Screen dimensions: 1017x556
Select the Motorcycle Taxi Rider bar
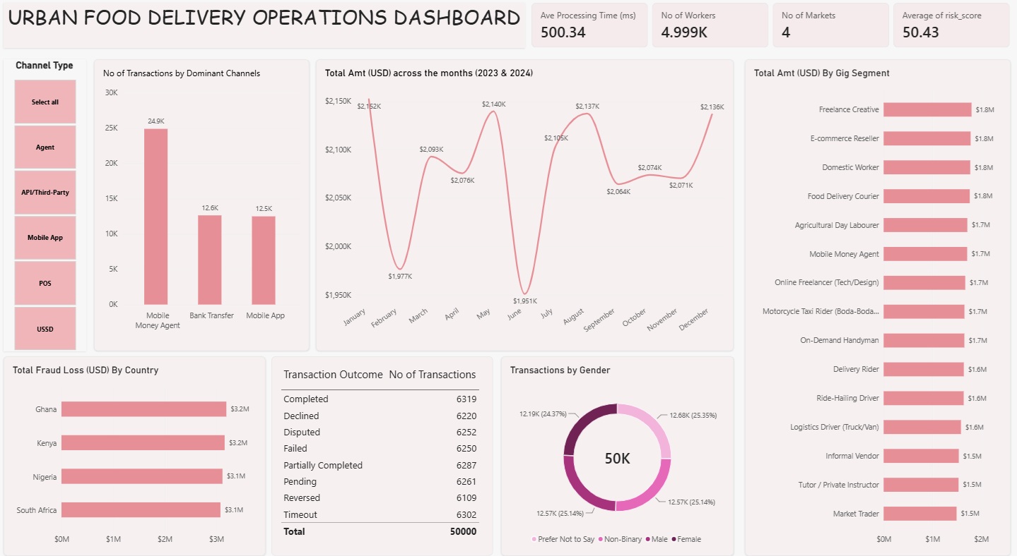(x=924, y=311)
